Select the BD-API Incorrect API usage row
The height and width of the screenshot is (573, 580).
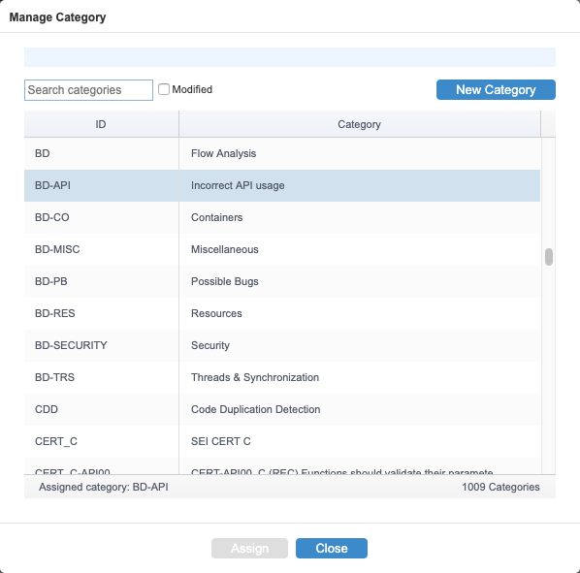point(282,185)
